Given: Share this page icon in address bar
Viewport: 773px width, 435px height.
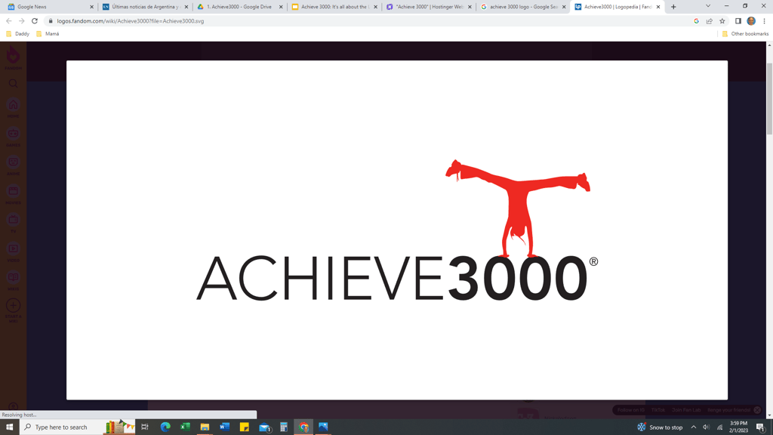Looking at the screenshot, I should 710,20.
